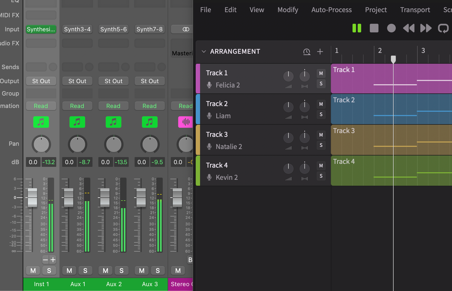
Task: Click the Aux 2 green note icon
Action: (114, 122)
